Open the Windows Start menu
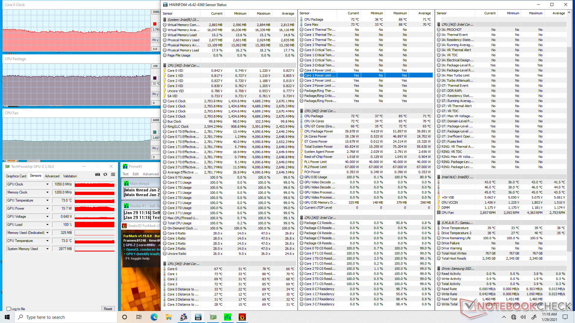The width and height of the screenshot is (575, 323). pyautogui.click(x=7, y=317)
